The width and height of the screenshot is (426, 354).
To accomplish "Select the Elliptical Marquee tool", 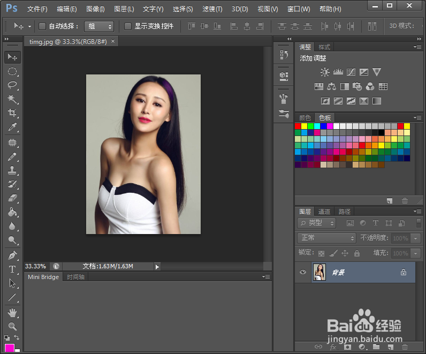I will point(12,71).
